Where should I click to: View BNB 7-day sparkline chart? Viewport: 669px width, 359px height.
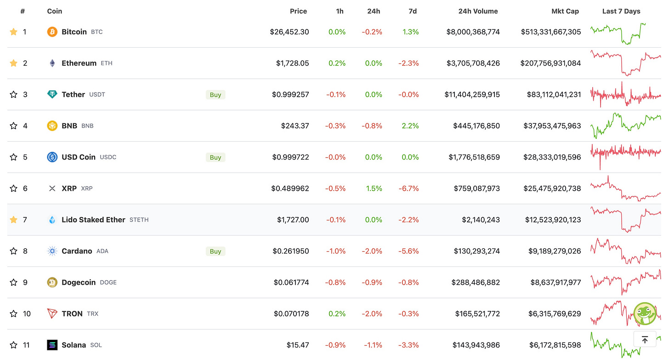626,126
